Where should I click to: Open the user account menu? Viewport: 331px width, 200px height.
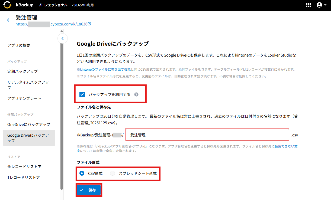click(x=321, y=5)
